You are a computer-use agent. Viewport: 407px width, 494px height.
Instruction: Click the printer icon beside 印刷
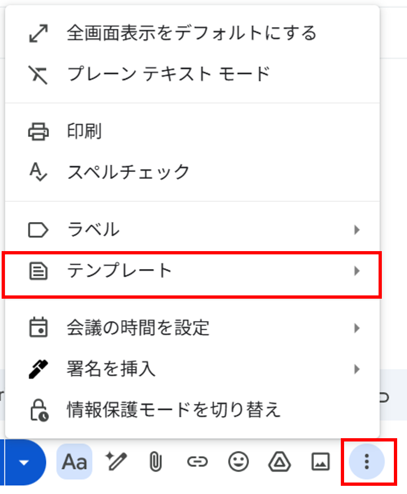pos(38,131)
